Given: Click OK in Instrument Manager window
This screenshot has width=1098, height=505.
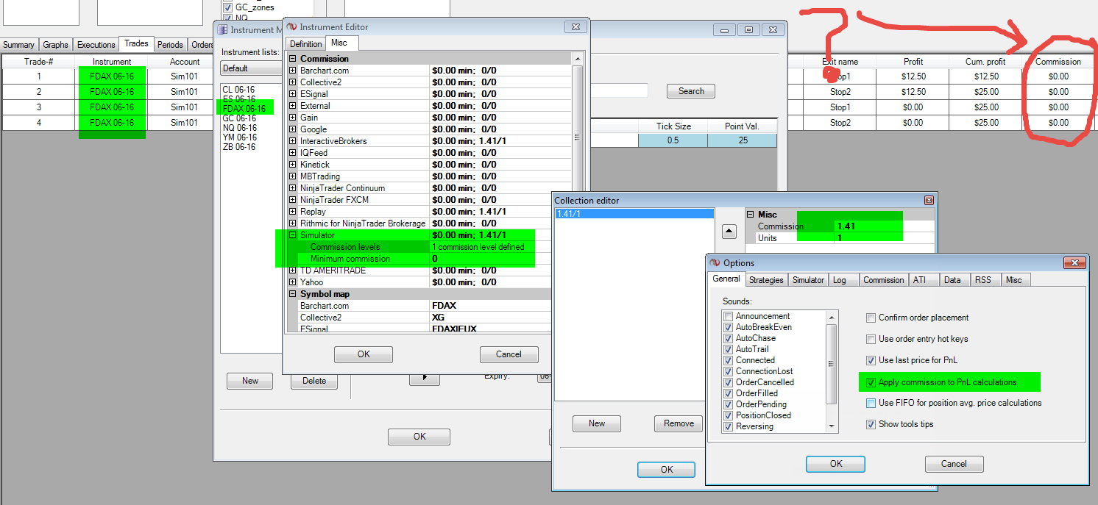Looking at the screenshot, I should [x=419, y=437].
